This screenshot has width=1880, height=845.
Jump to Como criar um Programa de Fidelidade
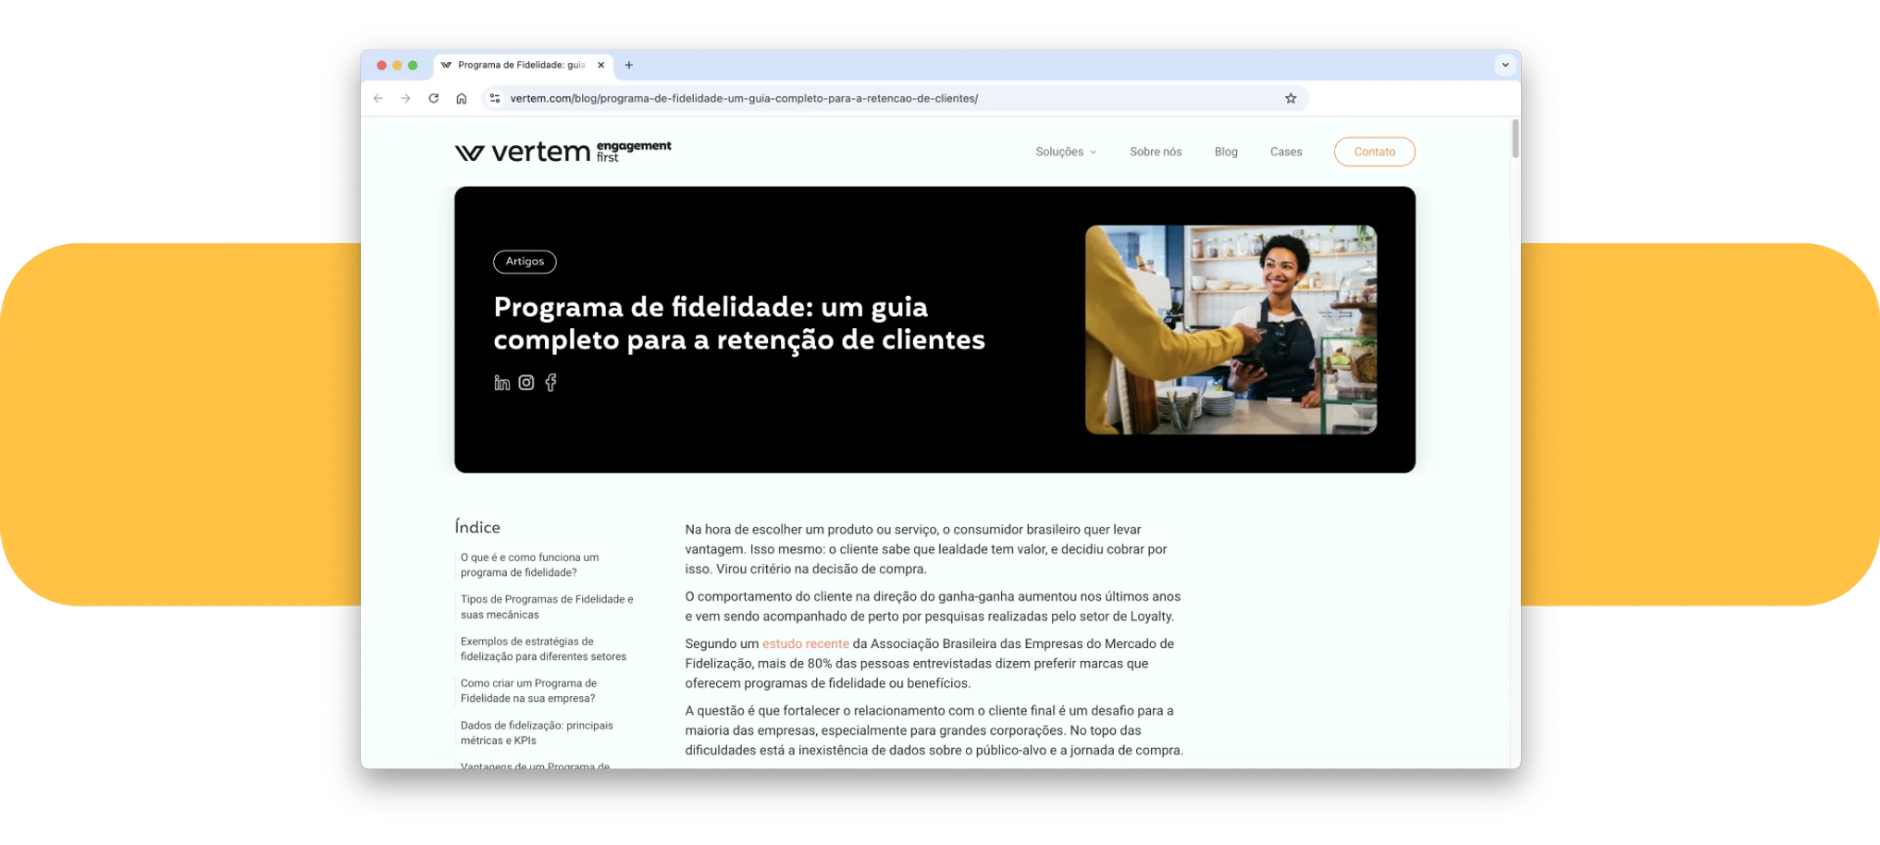tap(528, 691)
